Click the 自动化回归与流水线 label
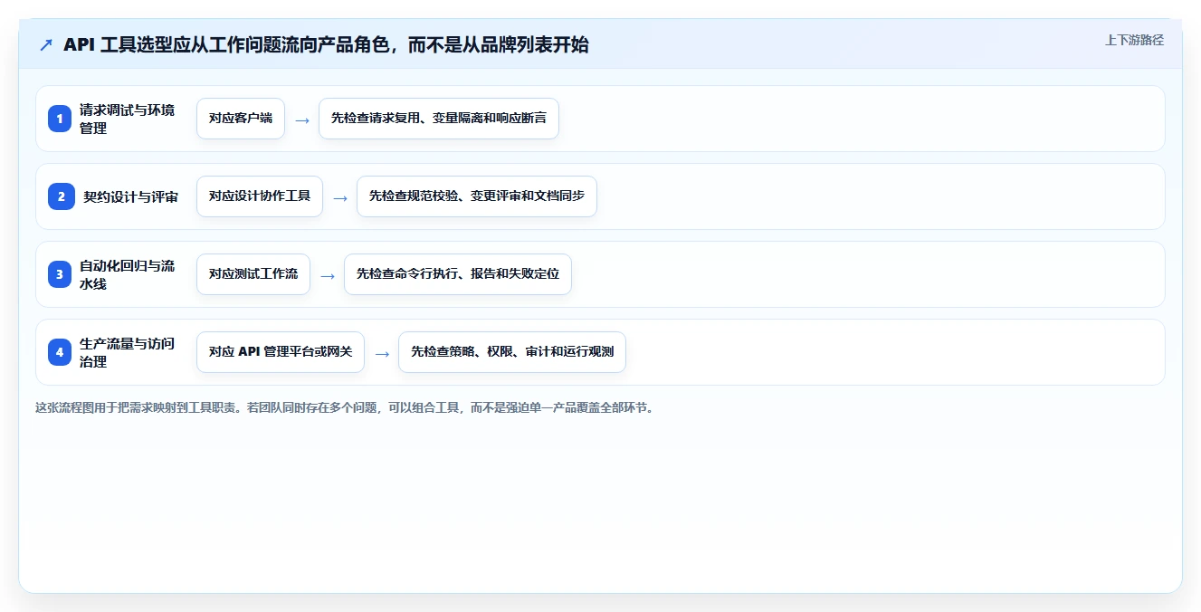1201x612 pixels. click(x=128, y=274)
